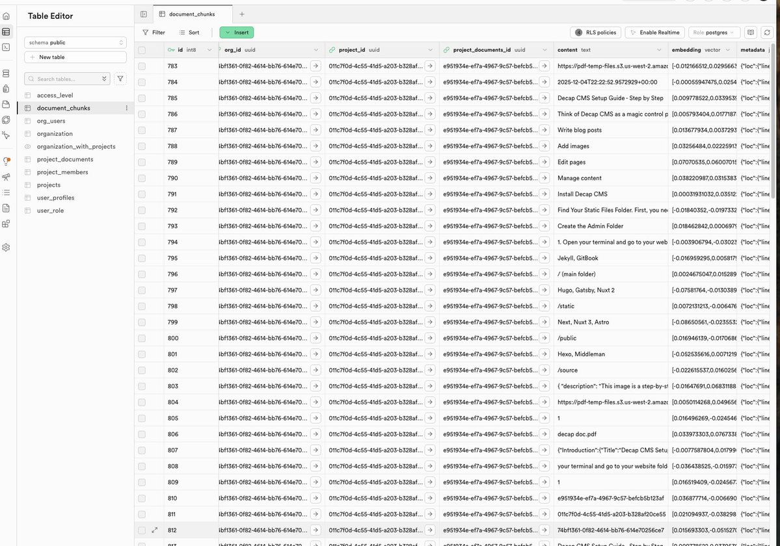Select the checkbox for row 800
Screen dimensions: 780x546
(x=142, y=339)
